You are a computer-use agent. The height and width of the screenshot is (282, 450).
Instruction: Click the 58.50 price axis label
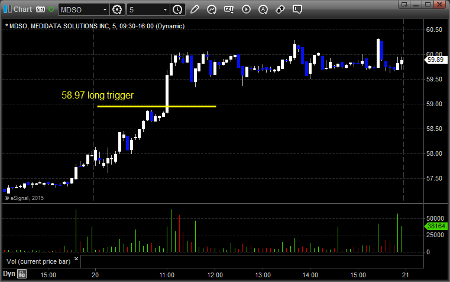point(434,129)
